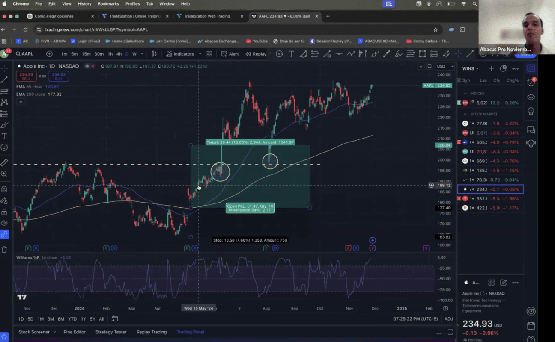The image size is (555, 342).
Task: Select the 1m timeframe
Action: tap(64, 54)
